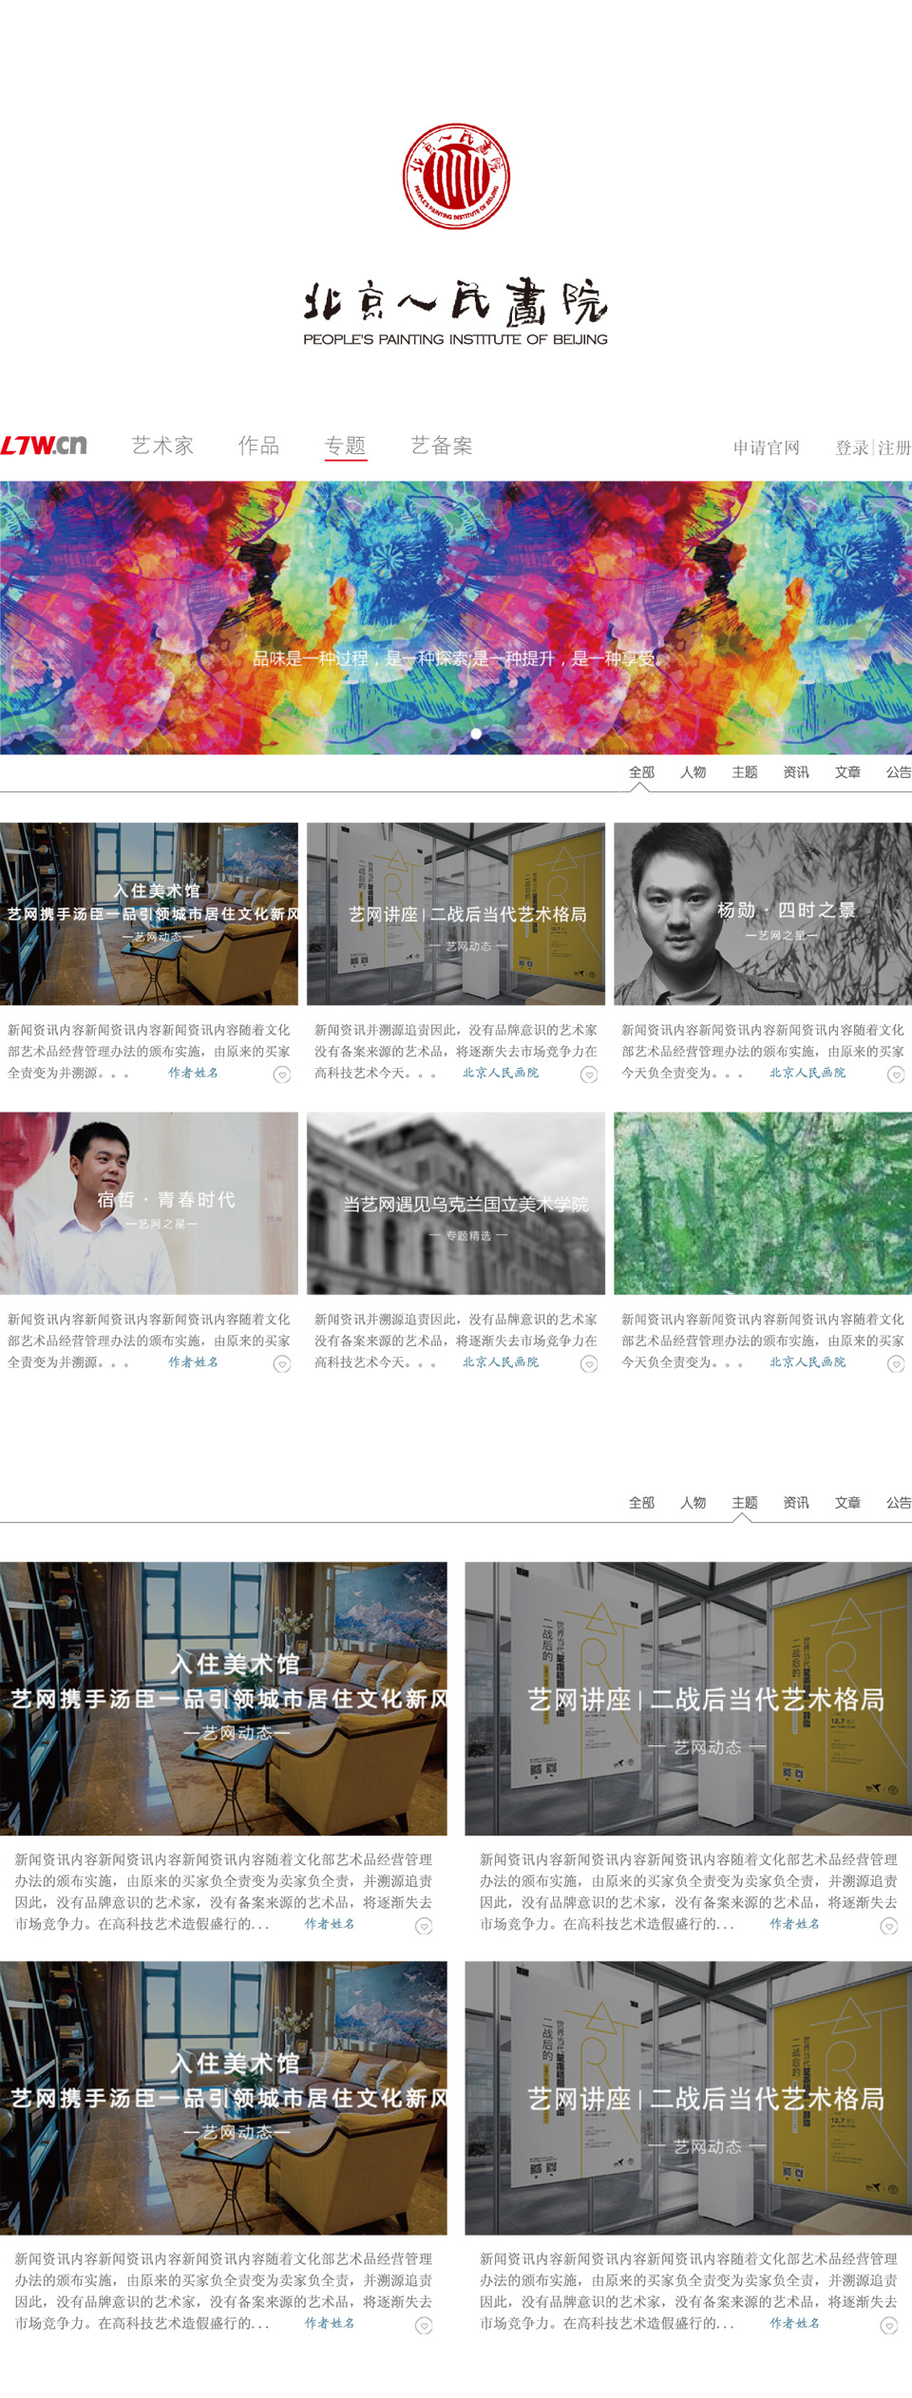Like the bottom-right large 艺网讲座 article
912x2398 pixels.
(888, 2325)
